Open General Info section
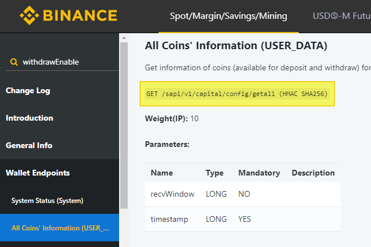371x247 pixels. tap(29, 145)
